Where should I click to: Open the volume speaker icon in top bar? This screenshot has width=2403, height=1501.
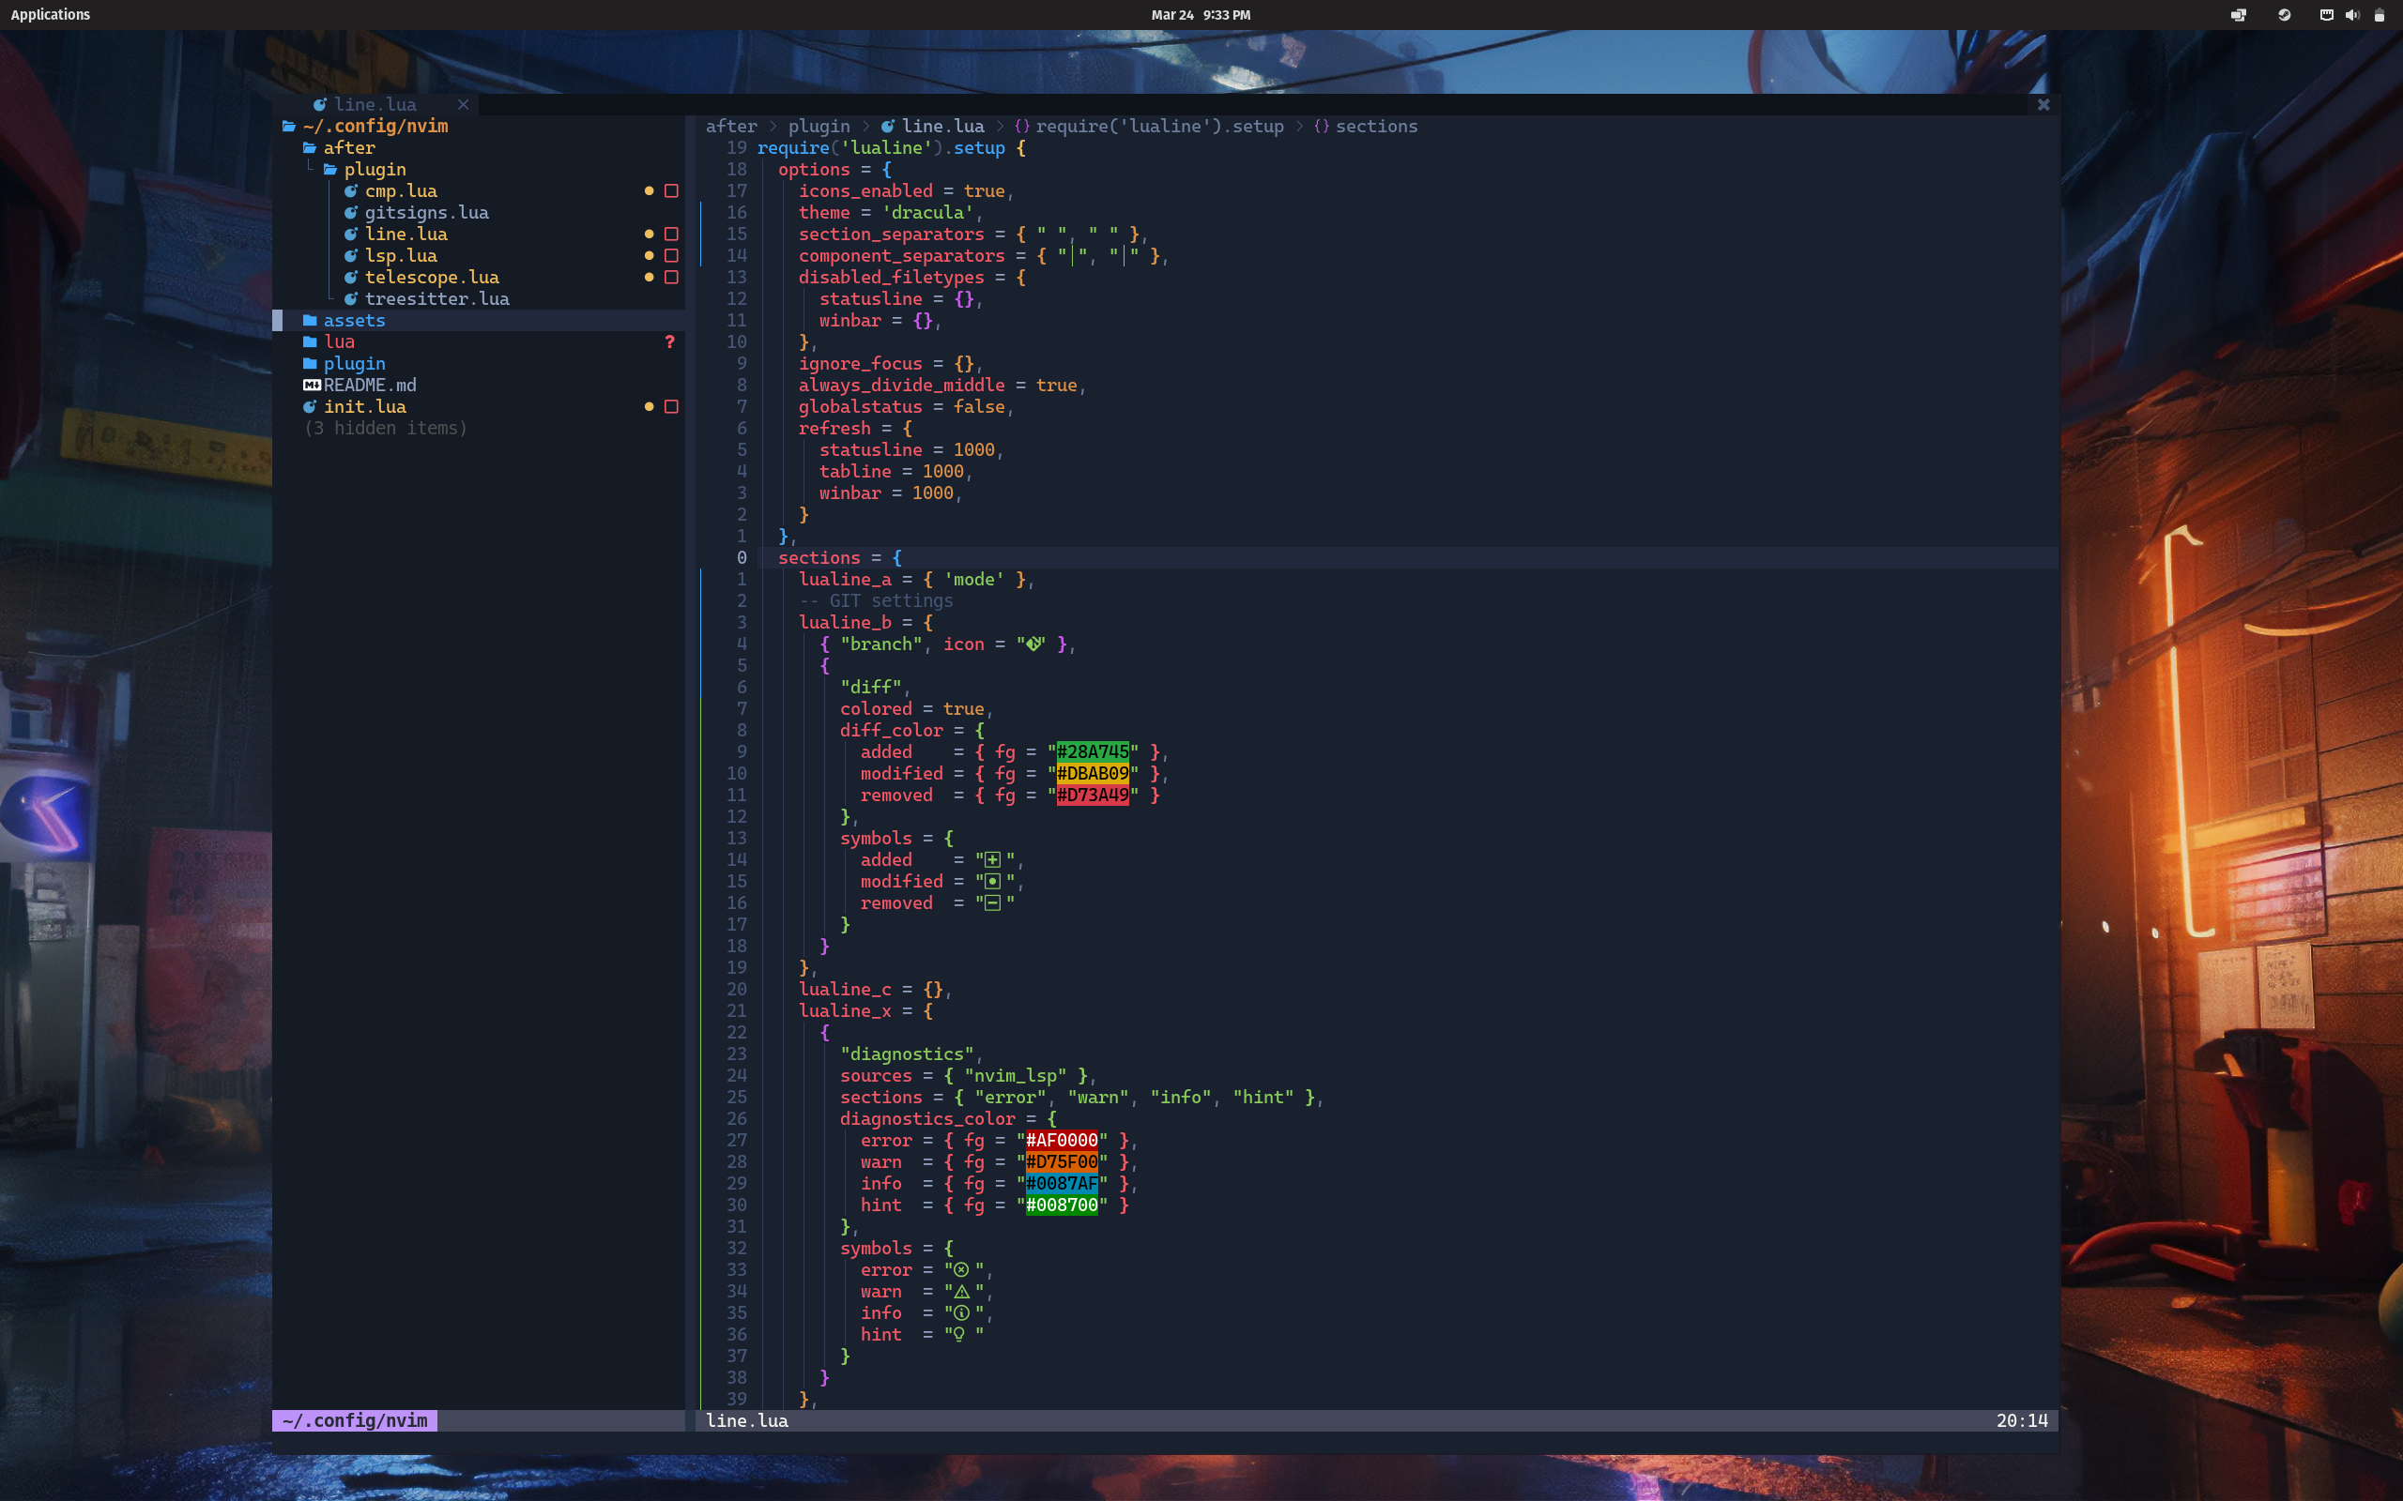[2351, 15]
